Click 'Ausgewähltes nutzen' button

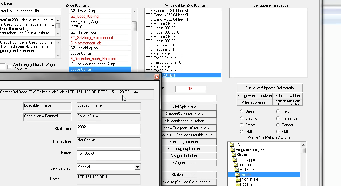tap(255, 96)
